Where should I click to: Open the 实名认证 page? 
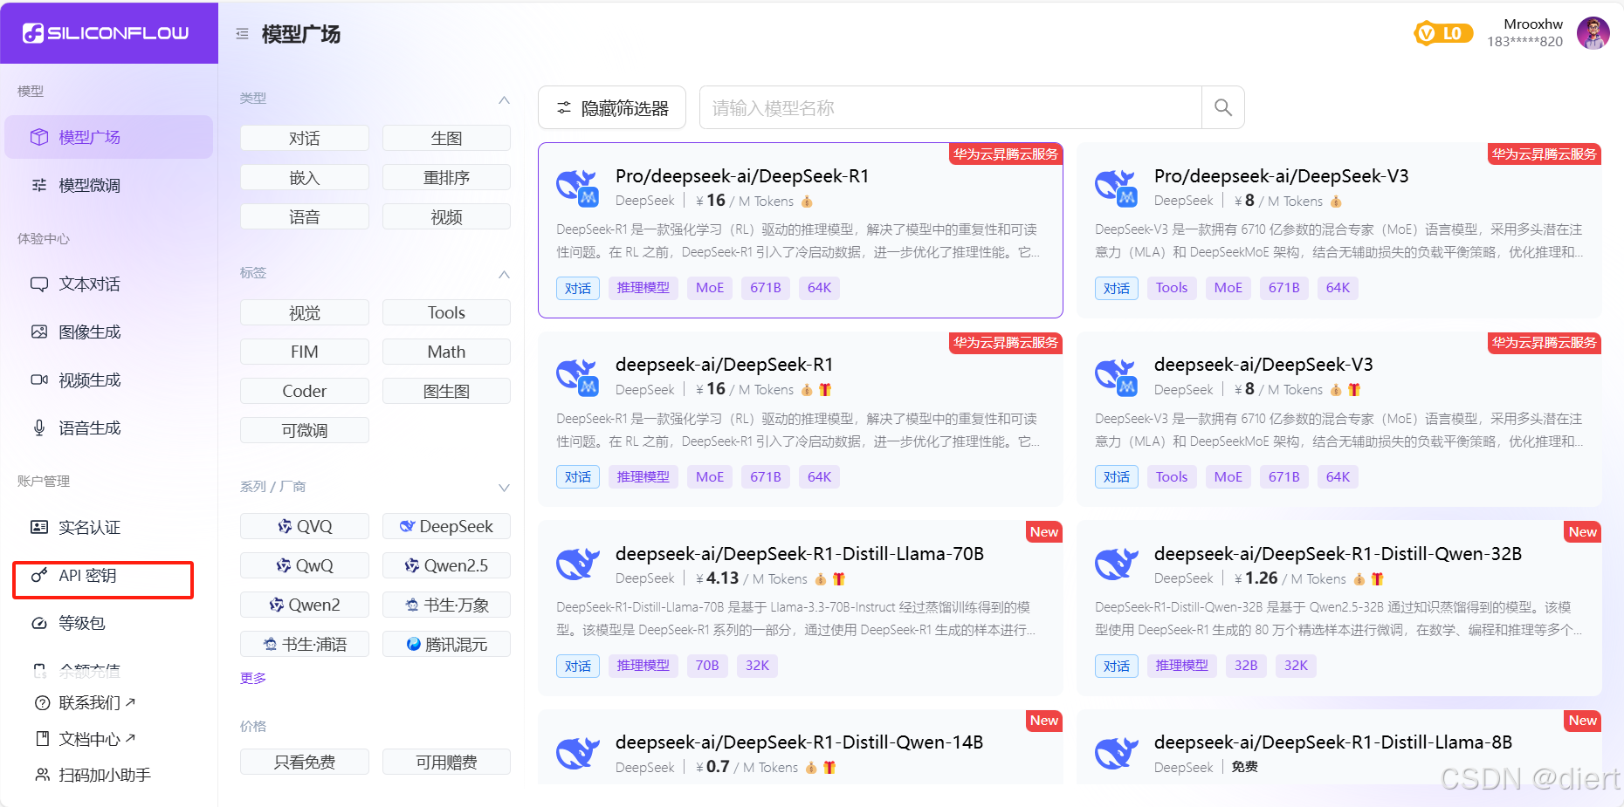[109, 527]
